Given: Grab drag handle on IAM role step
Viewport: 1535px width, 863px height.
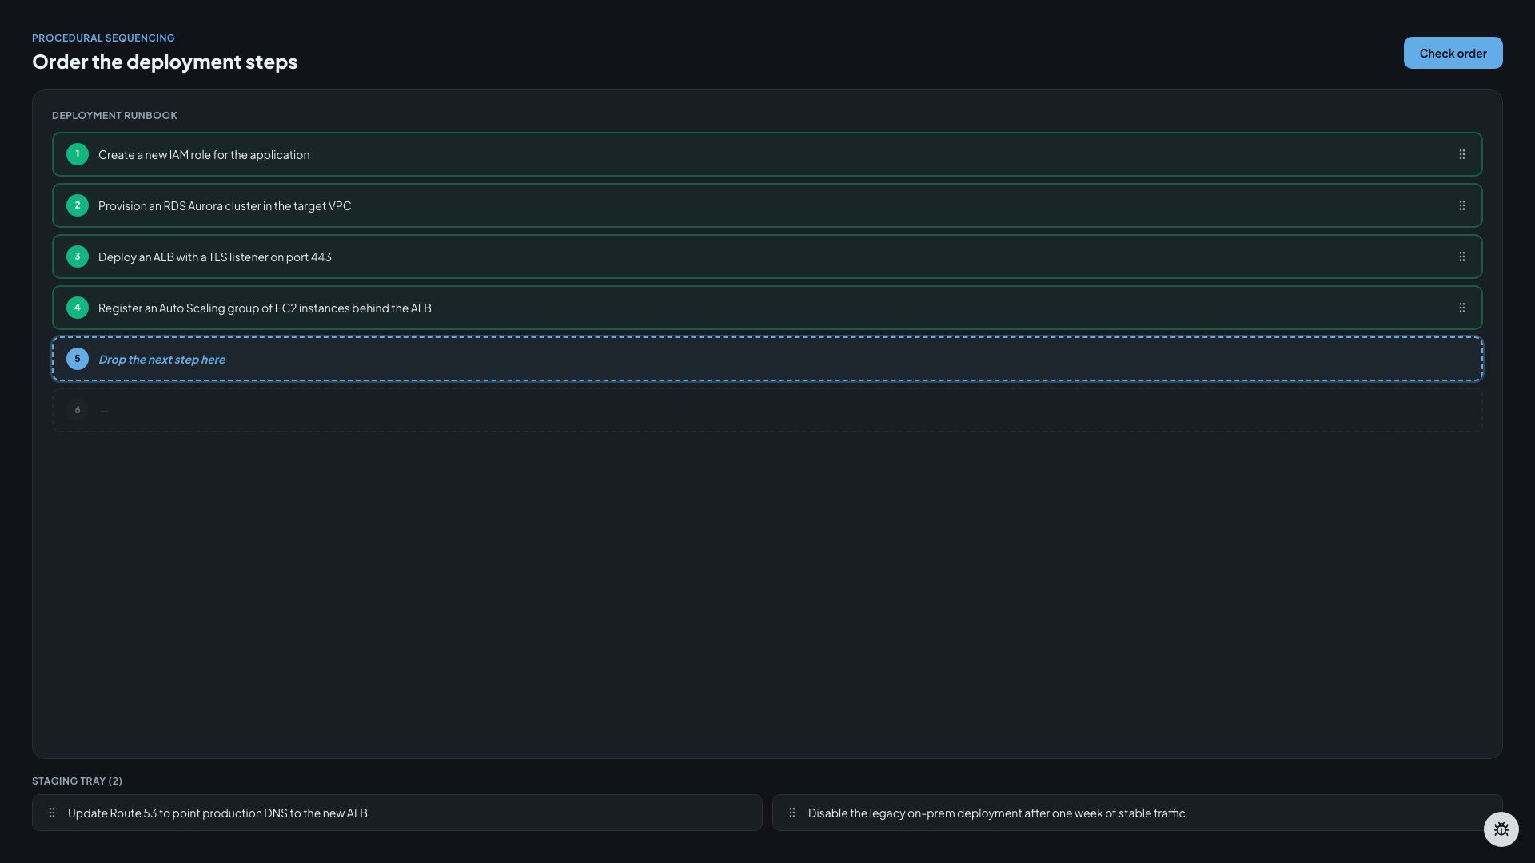Looking at the screenshot, I should coord(1461,154).
